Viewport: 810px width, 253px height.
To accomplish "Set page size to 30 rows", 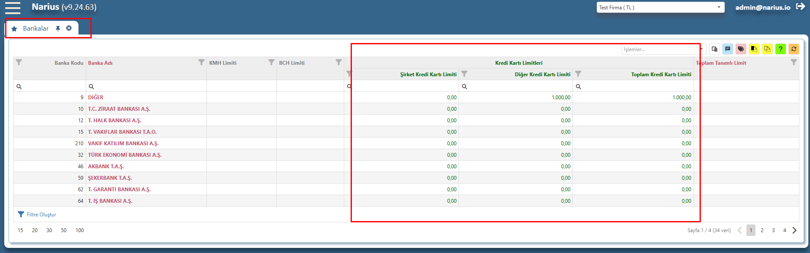I will [x=49, y=230].
